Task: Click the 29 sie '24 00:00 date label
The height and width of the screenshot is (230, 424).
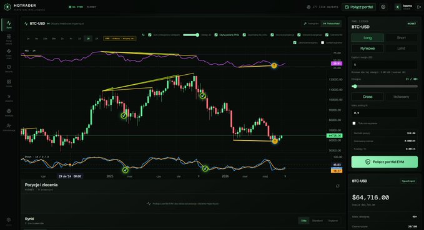Action: 70,176
